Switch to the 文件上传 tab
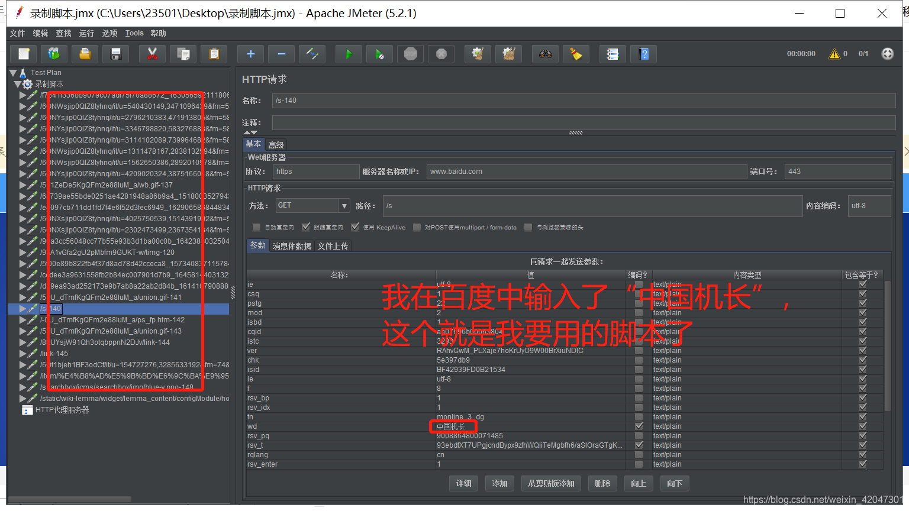 pyautogui.click(x=333, y=246)
